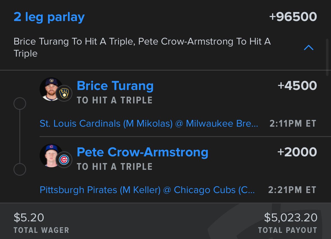Tap Pete Crow-Armstrong's player headshot
Image resolution: width=331 pixels, height=239 pixels.
[x=50, y=155]
